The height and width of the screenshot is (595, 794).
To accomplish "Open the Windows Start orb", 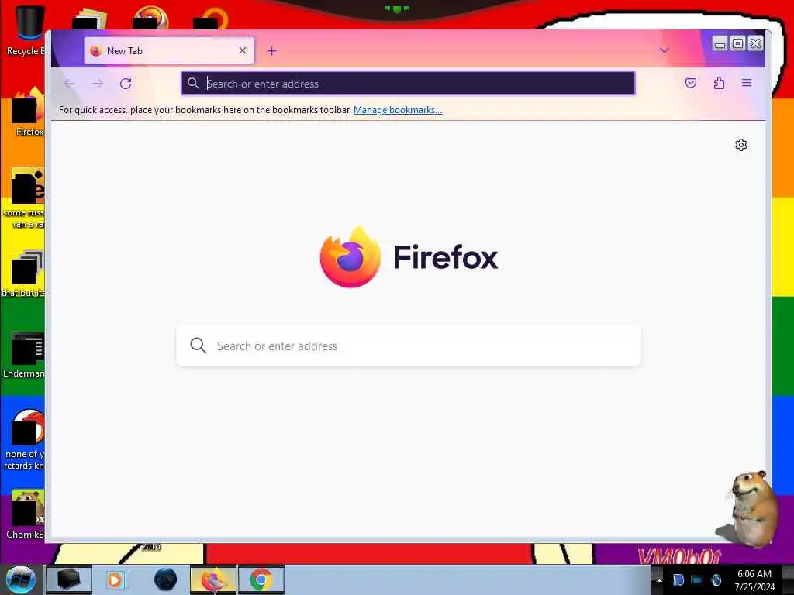I will point(20,580).
